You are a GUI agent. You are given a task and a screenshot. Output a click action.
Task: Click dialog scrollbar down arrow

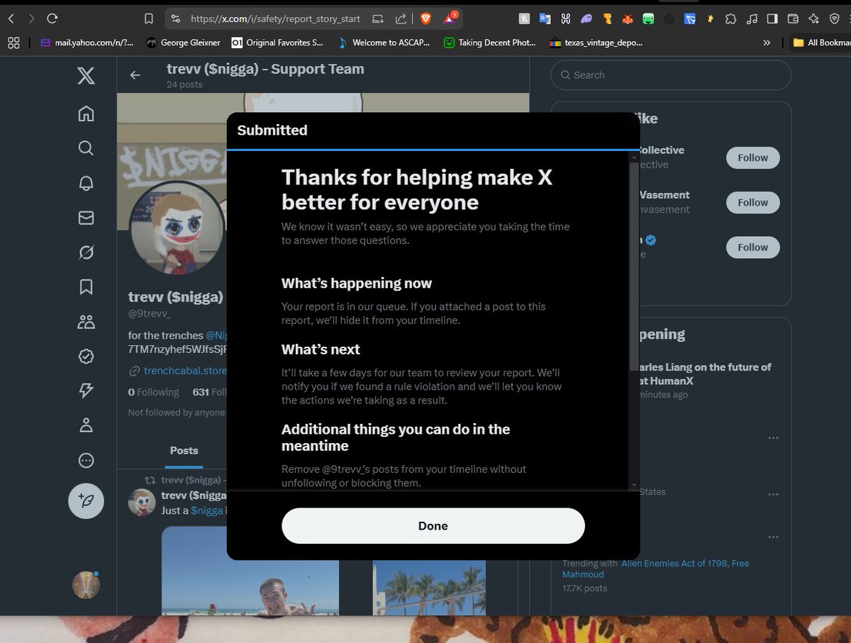pos(634,485)
